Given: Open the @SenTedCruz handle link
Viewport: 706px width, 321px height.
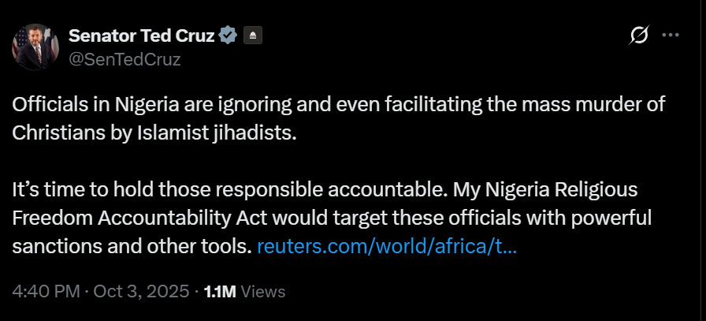Looking at the screenshot, I should pos(124,59).
